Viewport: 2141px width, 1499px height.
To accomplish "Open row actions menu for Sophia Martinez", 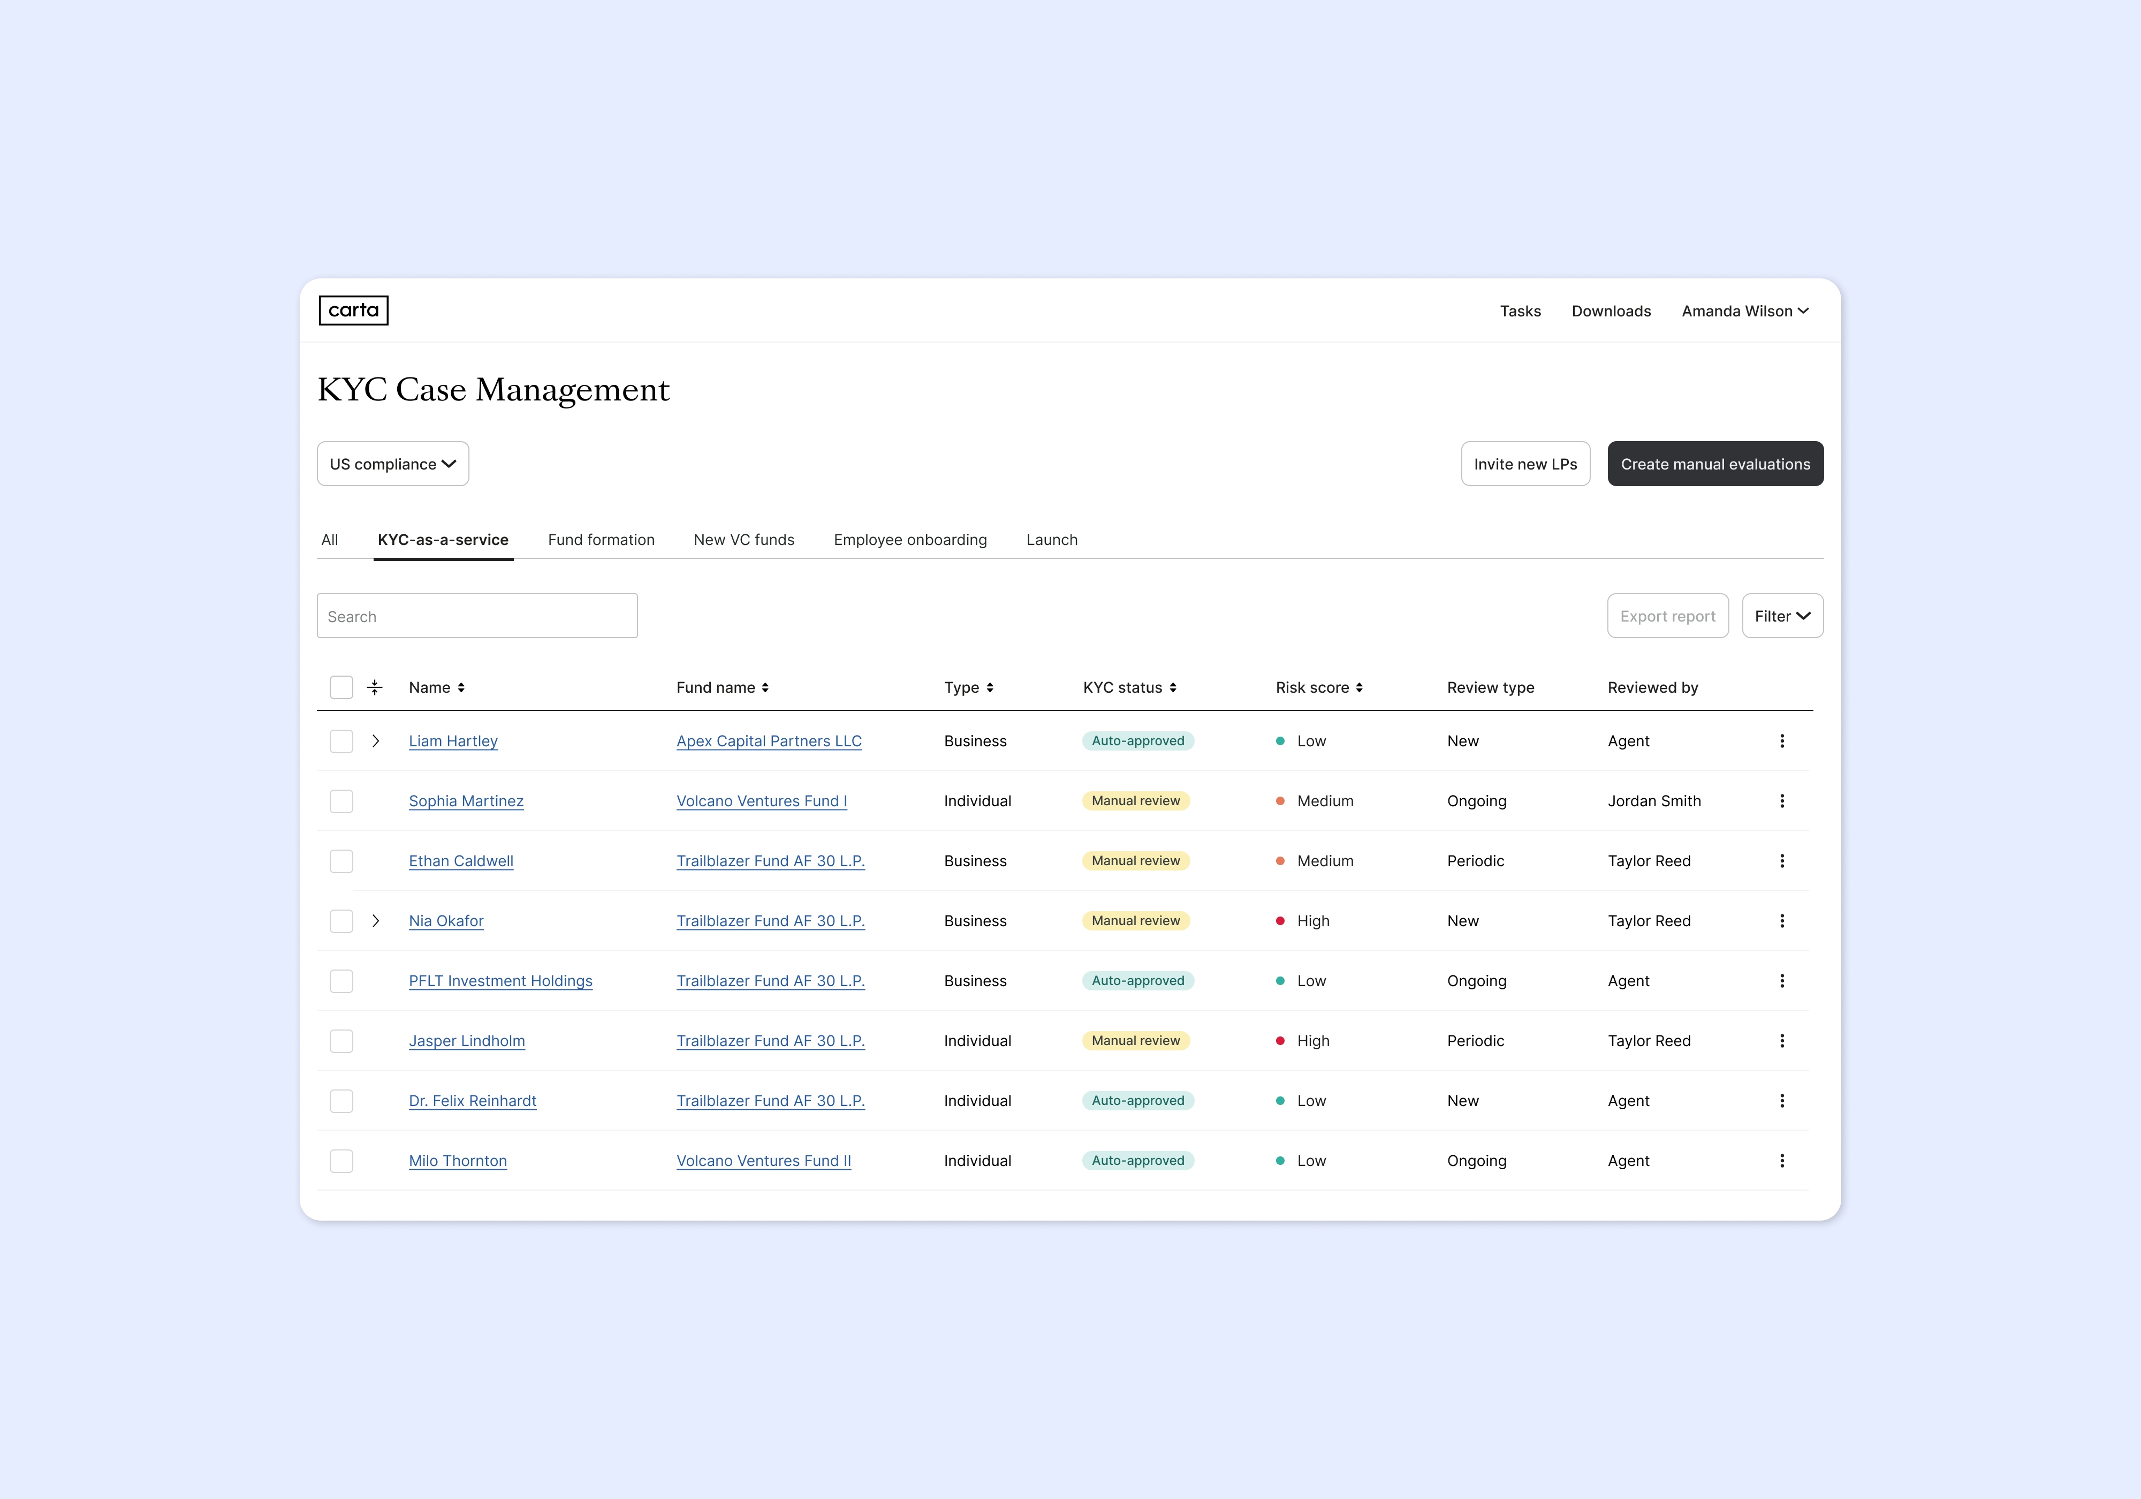I will click(1781, 800).
